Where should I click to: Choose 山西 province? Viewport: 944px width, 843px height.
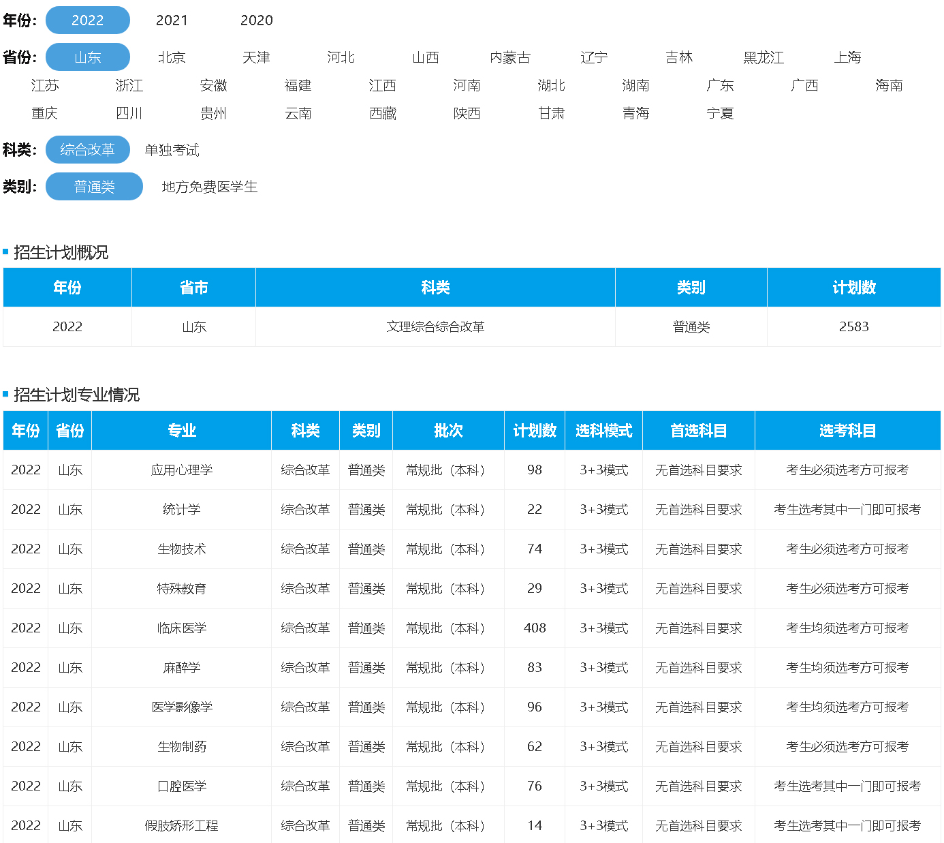point(426,57)
